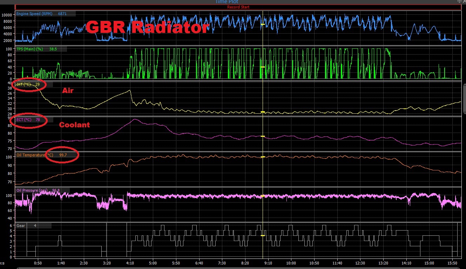Click the cursor marker on the Oil Pressure trace
This screenshot has height=269, width=466.
click(263, 196)
